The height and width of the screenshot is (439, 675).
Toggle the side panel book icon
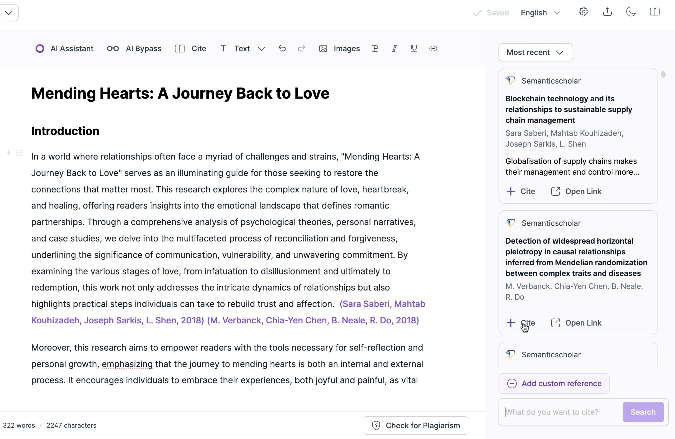coord(655,12)
